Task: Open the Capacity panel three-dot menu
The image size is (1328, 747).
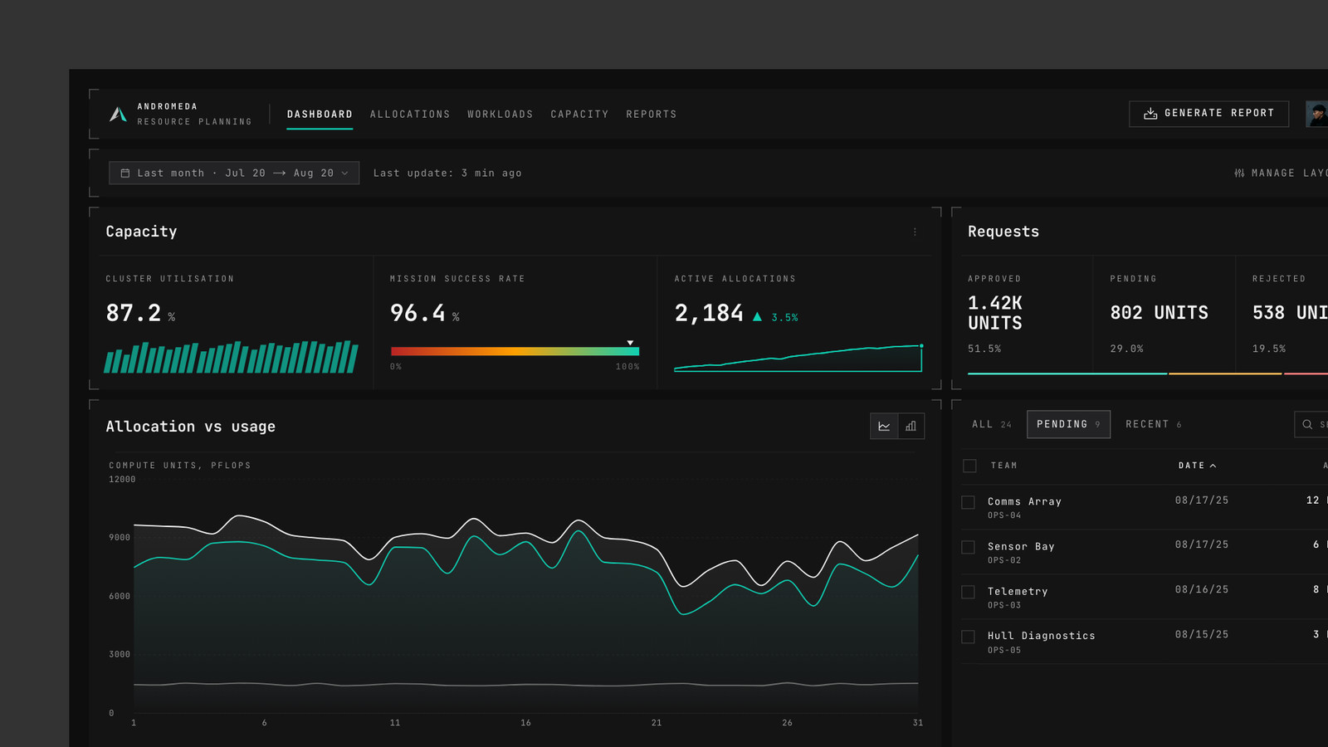Action: pyautogui.click(x=915, y=232)
